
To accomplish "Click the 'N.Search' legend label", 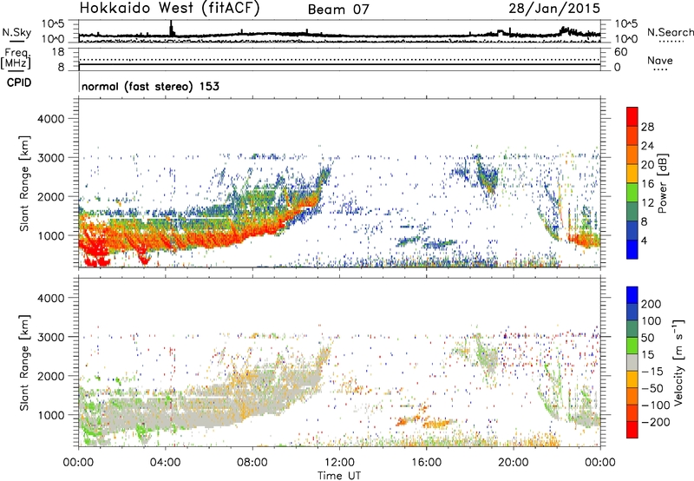I will coord(670,32).
